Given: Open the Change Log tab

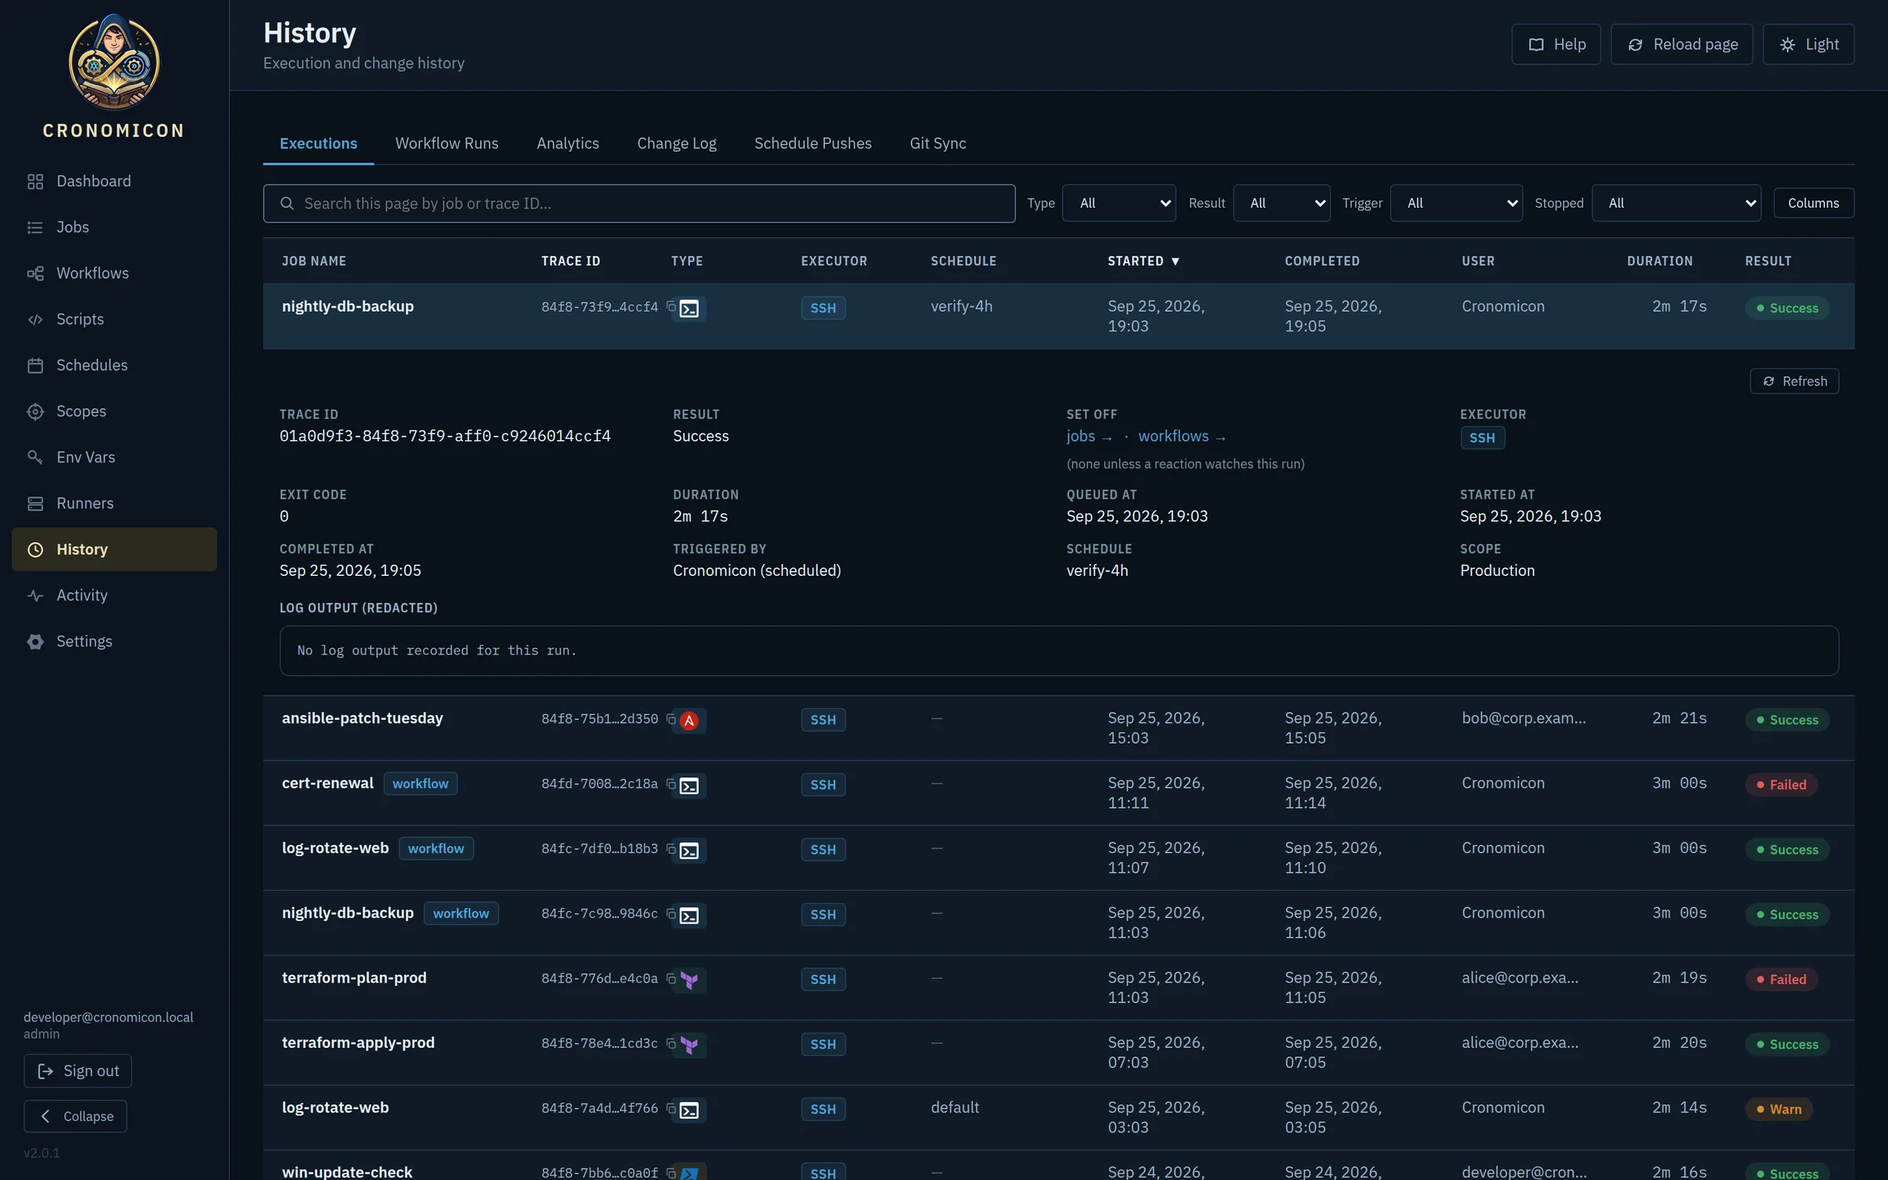Looking at the screenshot, I should coord(677,143).
